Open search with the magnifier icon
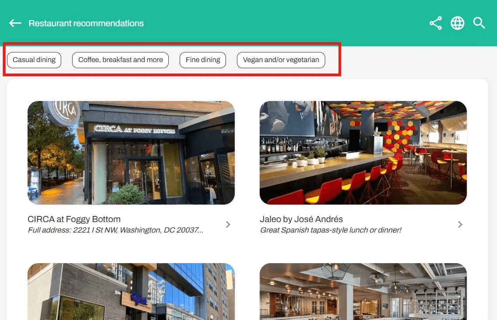 (479, 23)
